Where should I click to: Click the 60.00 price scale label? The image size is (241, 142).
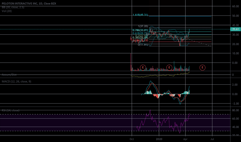coord(236,6)
